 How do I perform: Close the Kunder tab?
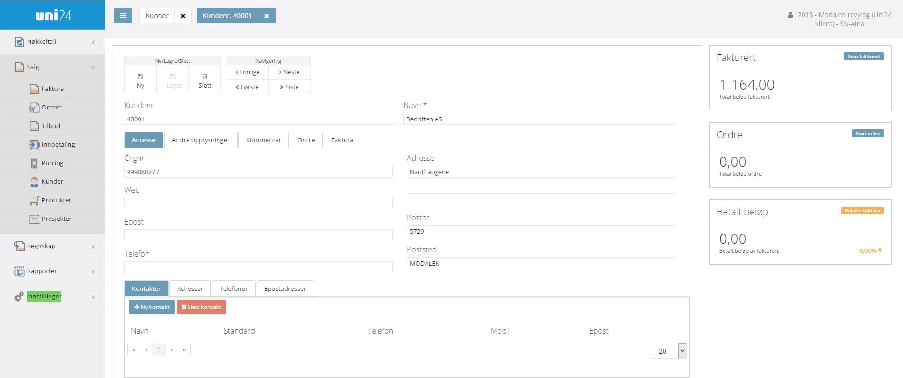(x=183, y=16)
